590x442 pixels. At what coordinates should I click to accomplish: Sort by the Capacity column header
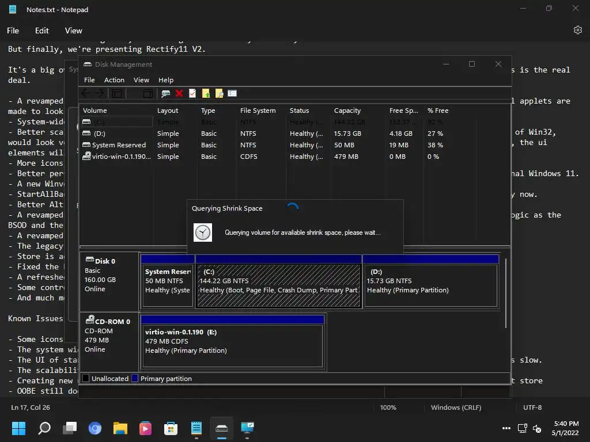358,110
